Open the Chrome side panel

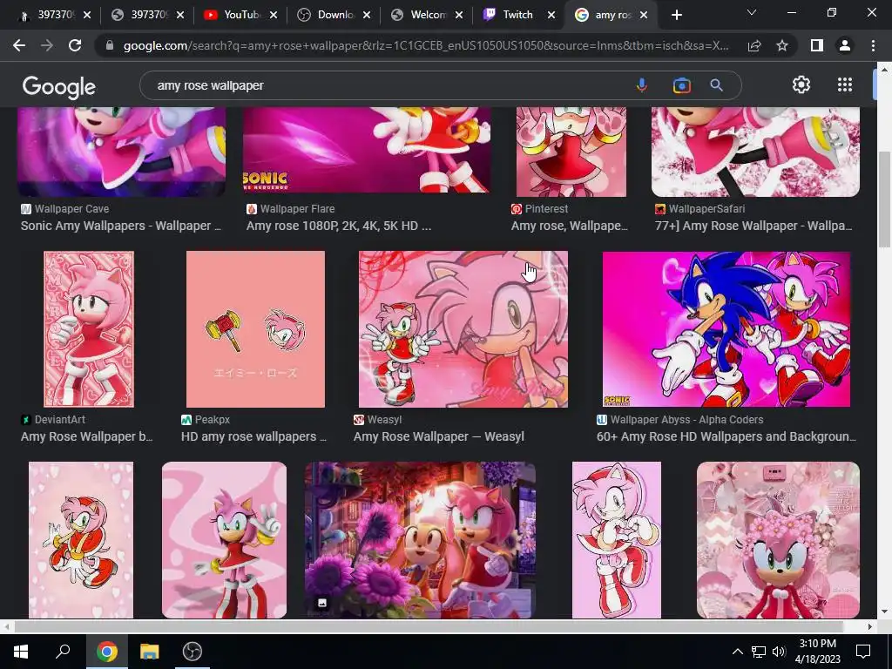[817, 45]
